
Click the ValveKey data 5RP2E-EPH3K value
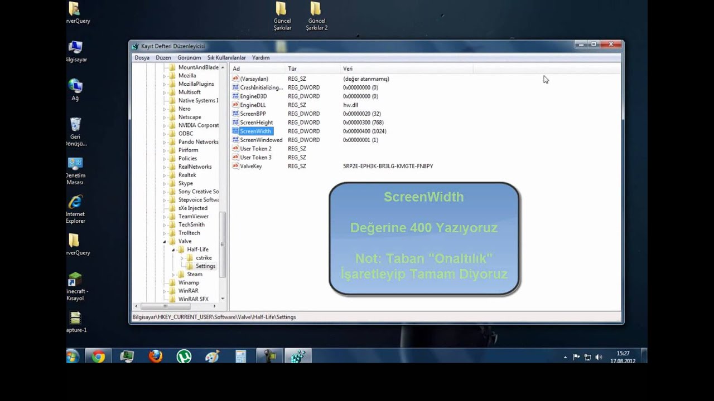tap(388, 167)
